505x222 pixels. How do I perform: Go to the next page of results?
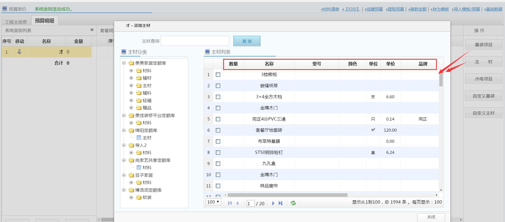pyautogui.click(x=273, y=203)
